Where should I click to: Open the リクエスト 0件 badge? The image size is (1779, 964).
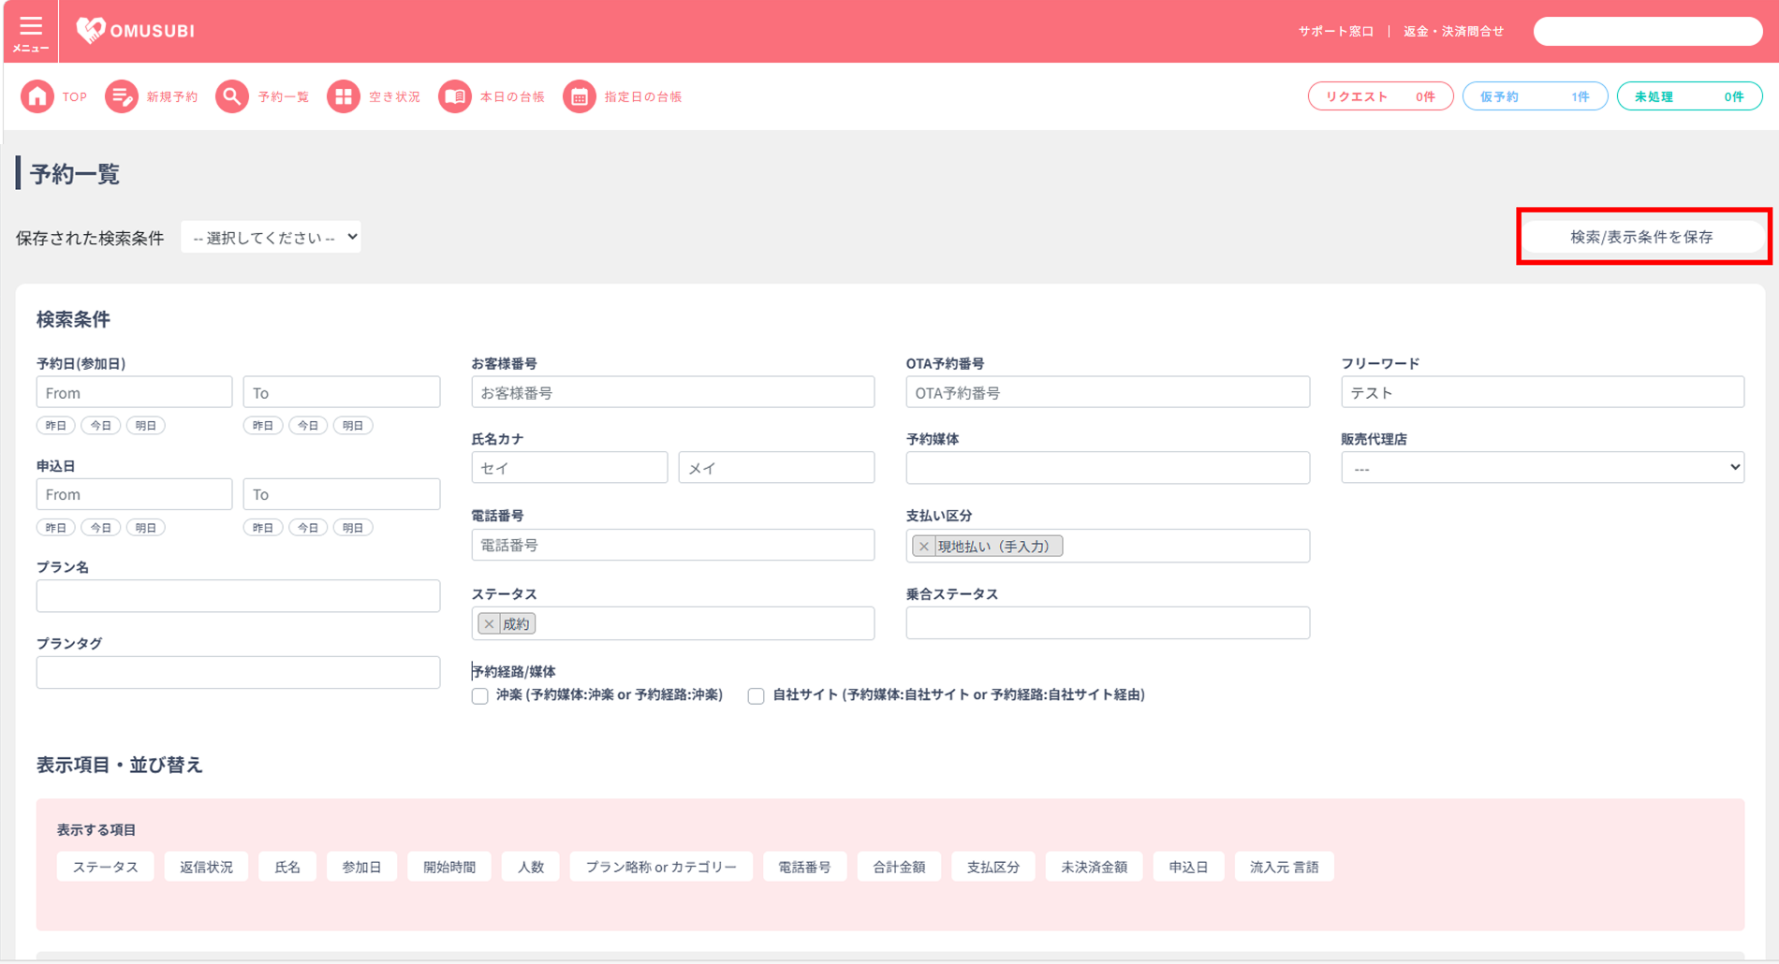(x=1380, y=96)
